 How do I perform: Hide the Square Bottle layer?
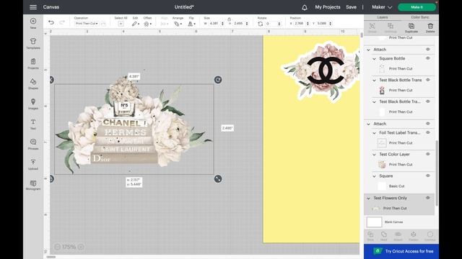[x=428, y=58]
